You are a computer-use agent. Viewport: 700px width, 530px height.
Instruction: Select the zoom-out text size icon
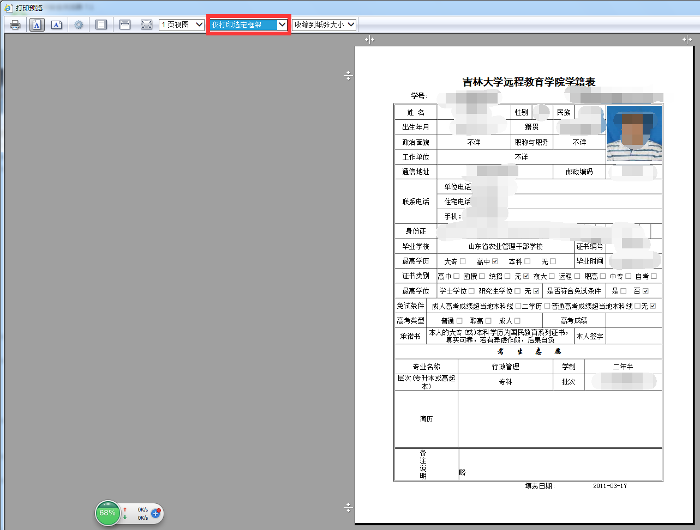56,24
